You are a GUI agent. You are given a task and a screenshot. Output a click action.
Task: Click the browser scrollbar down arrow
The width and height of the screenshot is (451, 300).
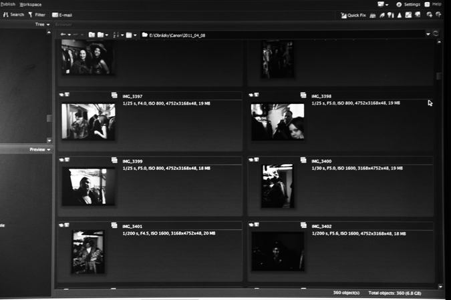pos(440,286)
